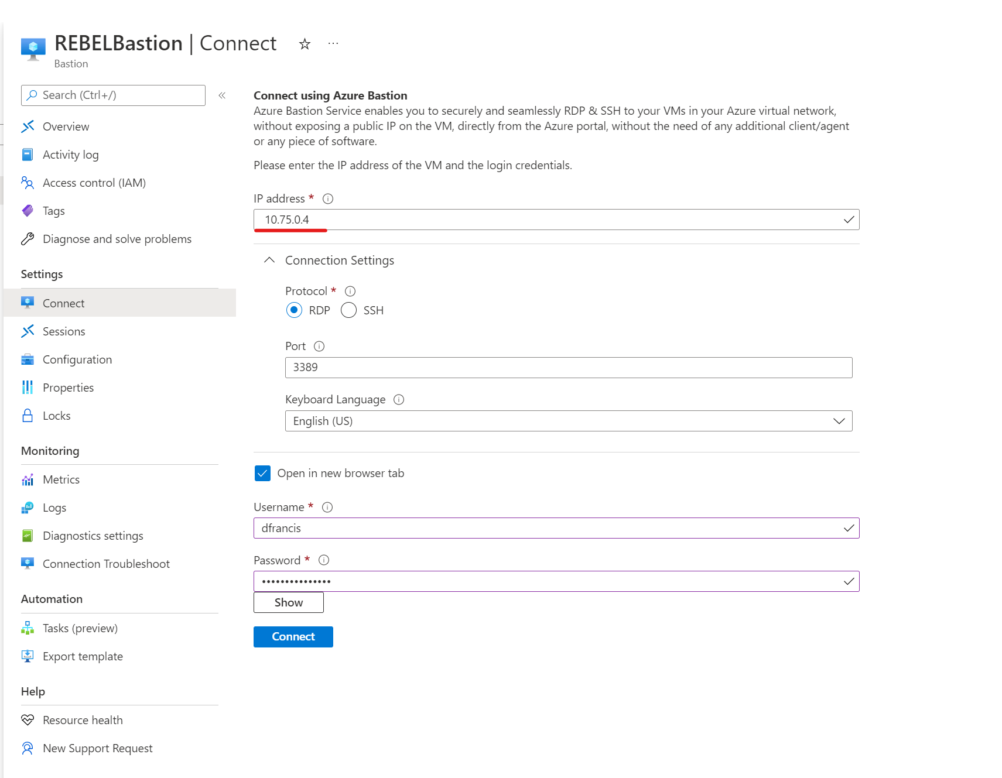Click the Overview icon in sidebar
Image resolution: width=1002 pixels, height=778 pixels.
tap(28, 126)
